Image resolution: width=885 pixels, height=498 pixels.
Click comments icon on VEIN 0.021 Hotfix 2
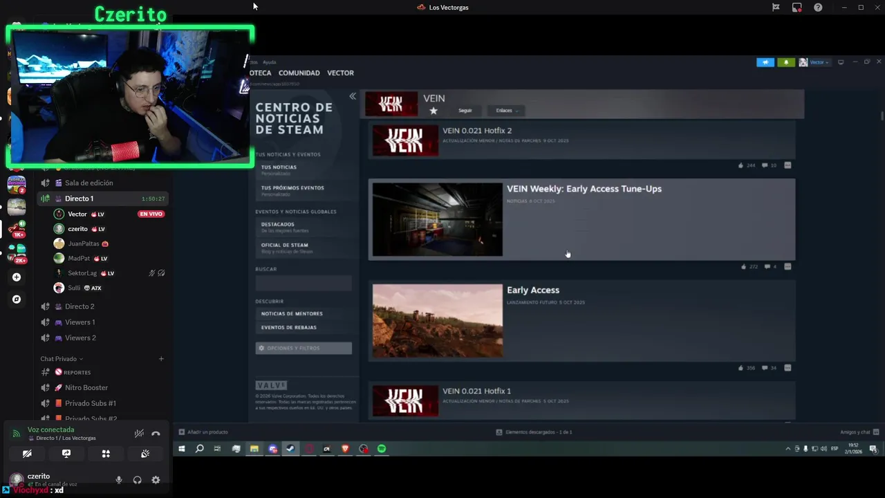765,165
